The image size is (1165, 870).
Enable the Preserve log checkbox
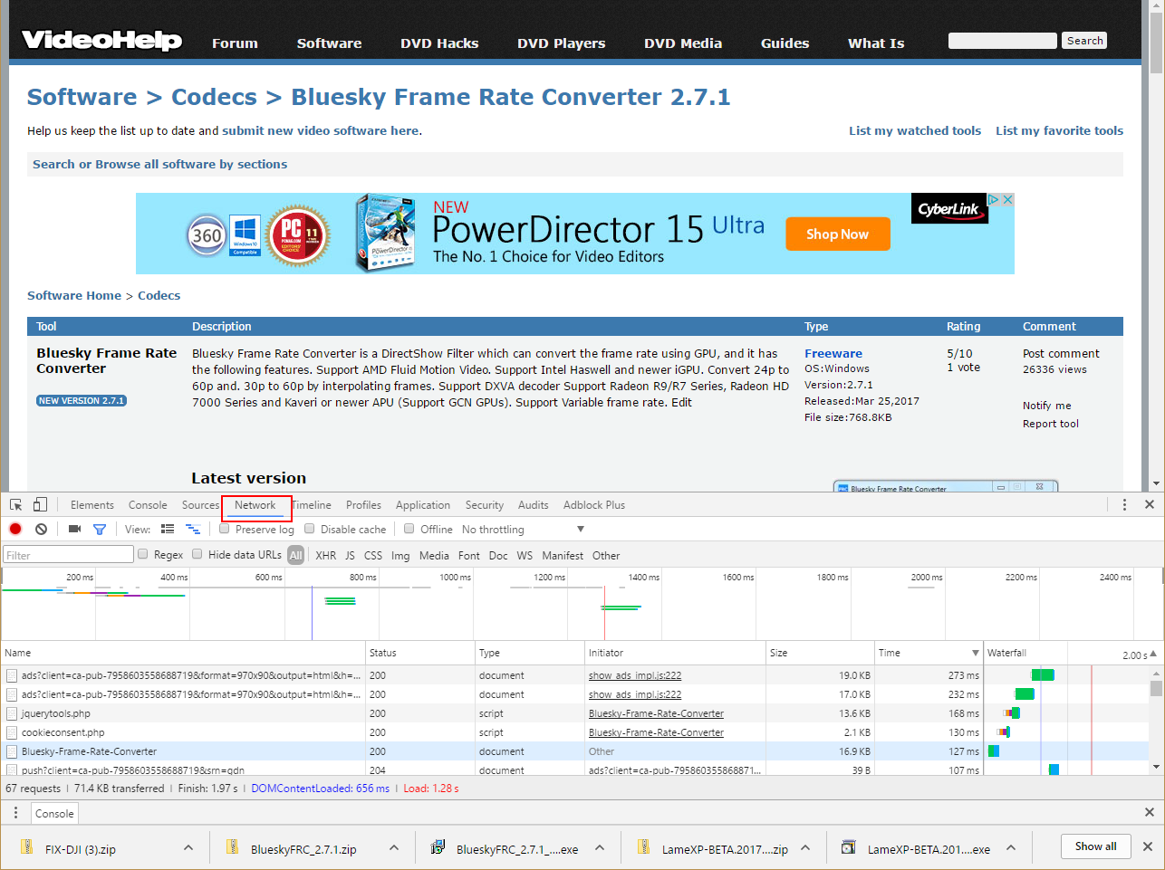[x=225, y=529]
